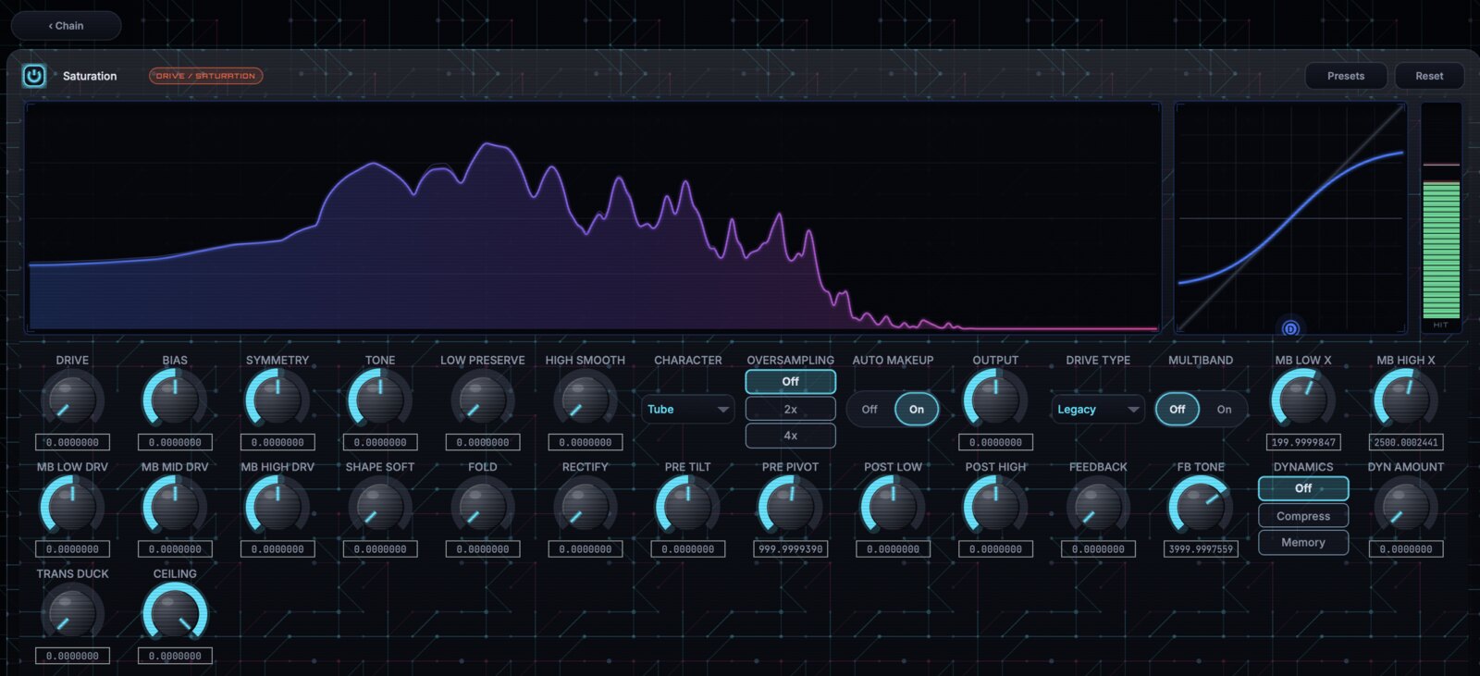Open the Character dropdown showing Tube
The image size is (1480, 676).
[x=688, y=409]
